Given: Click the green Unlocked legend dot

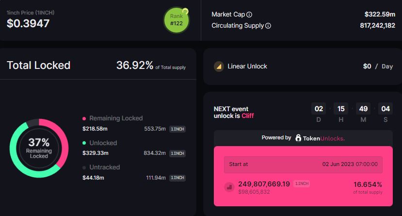Looking at the screenshot, I should pyautogui.click(x=84, y=143).
